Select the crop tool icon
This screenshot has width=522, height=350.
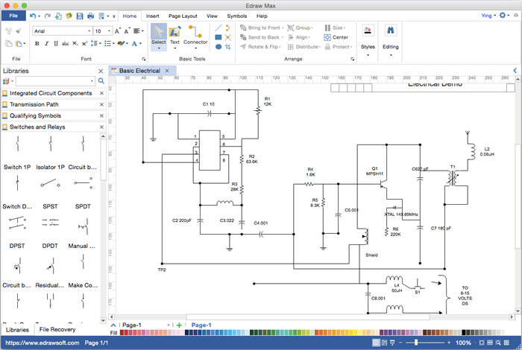[x=229, y=47]
